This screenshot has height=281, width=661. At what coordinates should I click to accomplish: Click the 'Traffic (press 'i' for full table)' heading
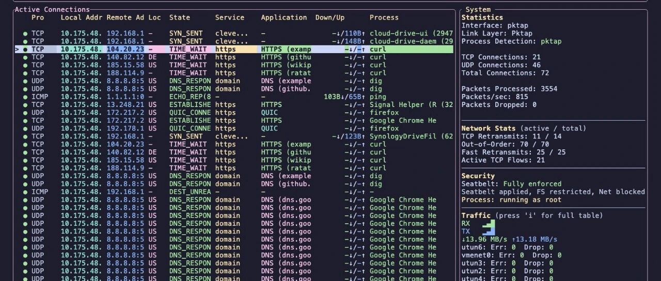click(532, 215)
